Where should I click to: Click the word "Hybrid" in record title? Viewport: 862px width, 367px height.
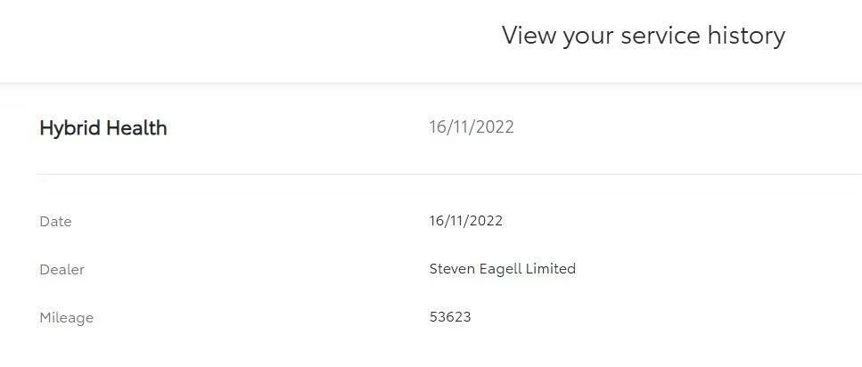[x=70, y=128]
